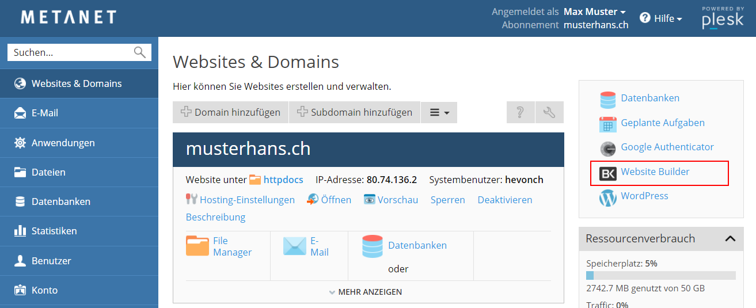Click the WordPress logo icon
The height and width of the screenshot is (308, 756).
[607, 197]
